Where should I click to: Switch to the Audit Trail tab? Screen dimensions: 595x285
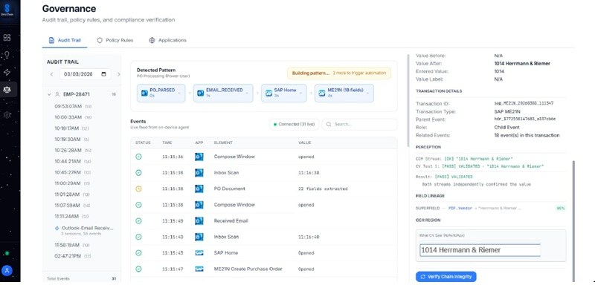point(65,40)
